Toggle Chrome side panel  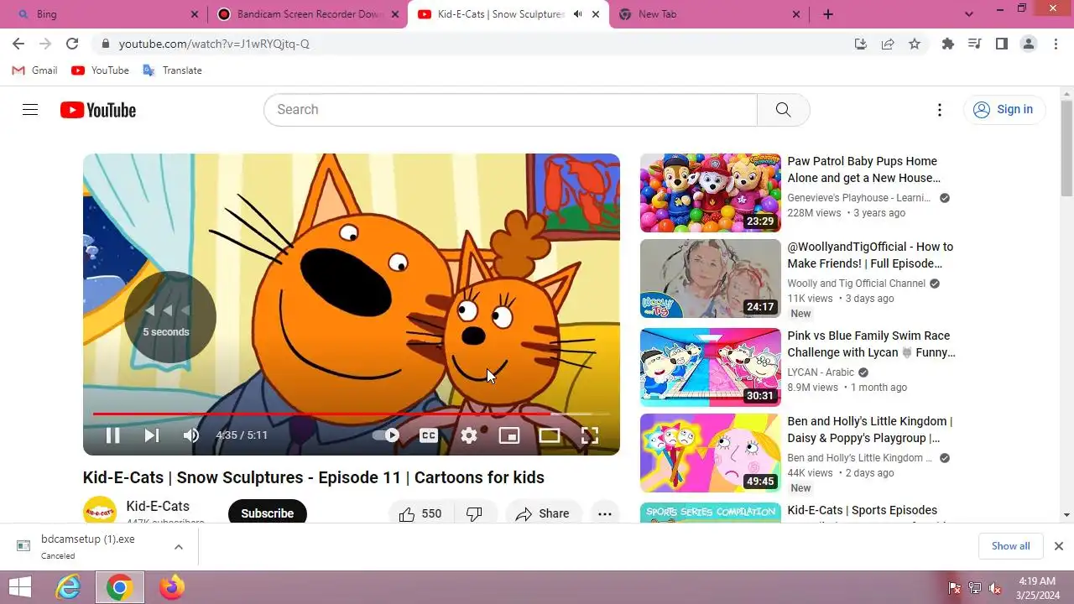1002,44
